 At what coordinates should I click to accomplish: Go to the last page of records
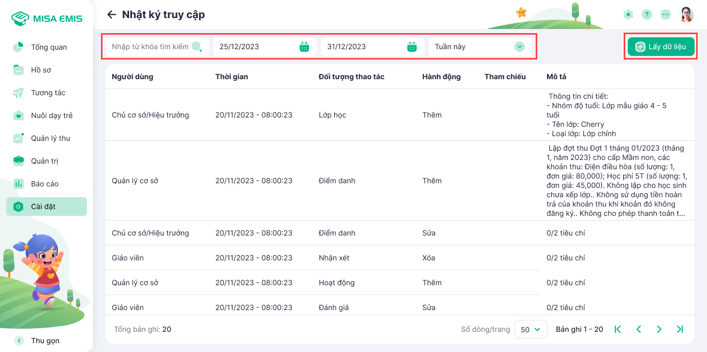tap(680, 329)
